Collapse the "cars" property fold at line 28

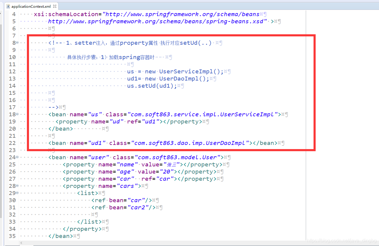click(x=17, y=186)
